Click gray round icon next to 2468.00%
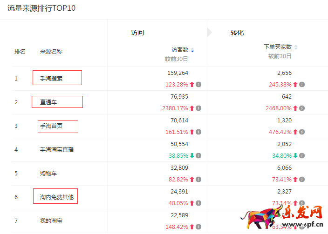This screenshot has width=328, height=234. click(302, 108)
